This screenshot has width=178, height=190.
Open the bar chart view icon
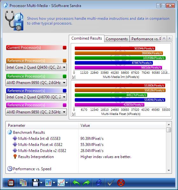click(x=49, y=183)
